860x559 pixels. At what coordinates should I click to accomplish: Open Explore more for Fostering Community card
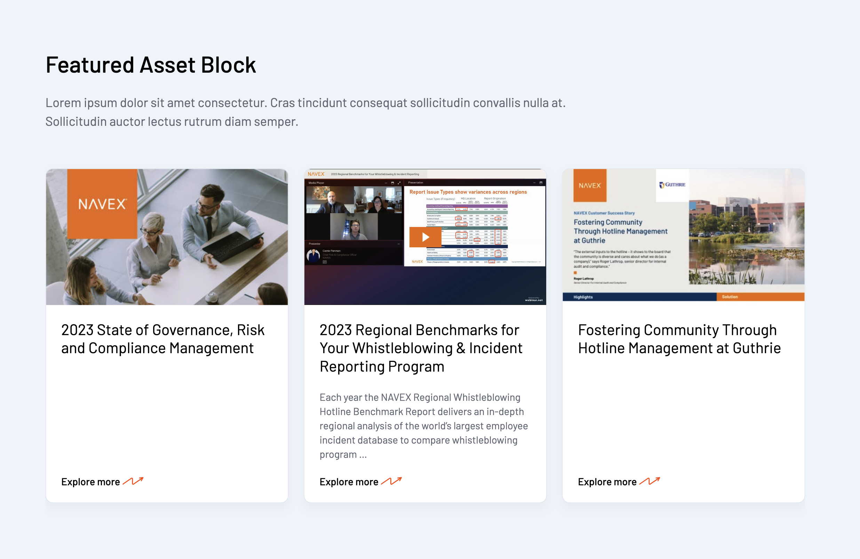pyautogui.click(x=607, y=482)
